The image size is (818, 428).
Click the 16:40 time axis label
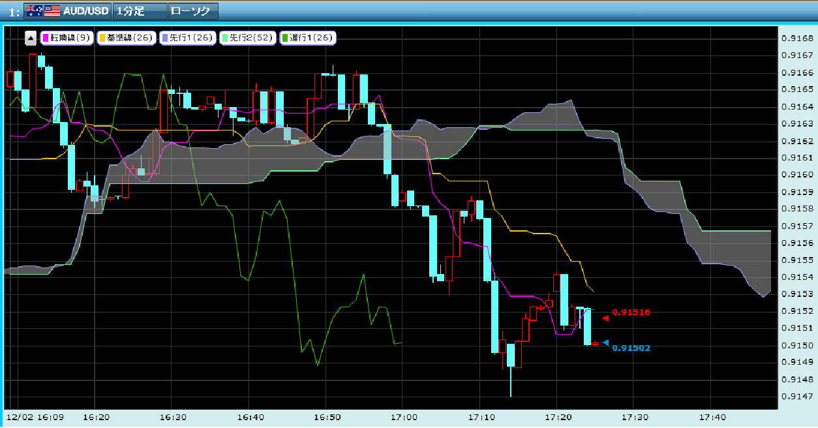250,416
